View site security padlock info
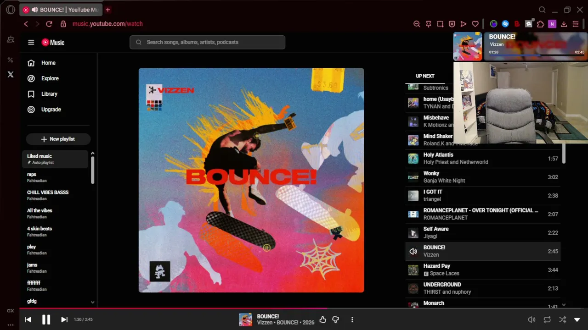The height and width of the screenshot is (330, 588). click(63, 24)
